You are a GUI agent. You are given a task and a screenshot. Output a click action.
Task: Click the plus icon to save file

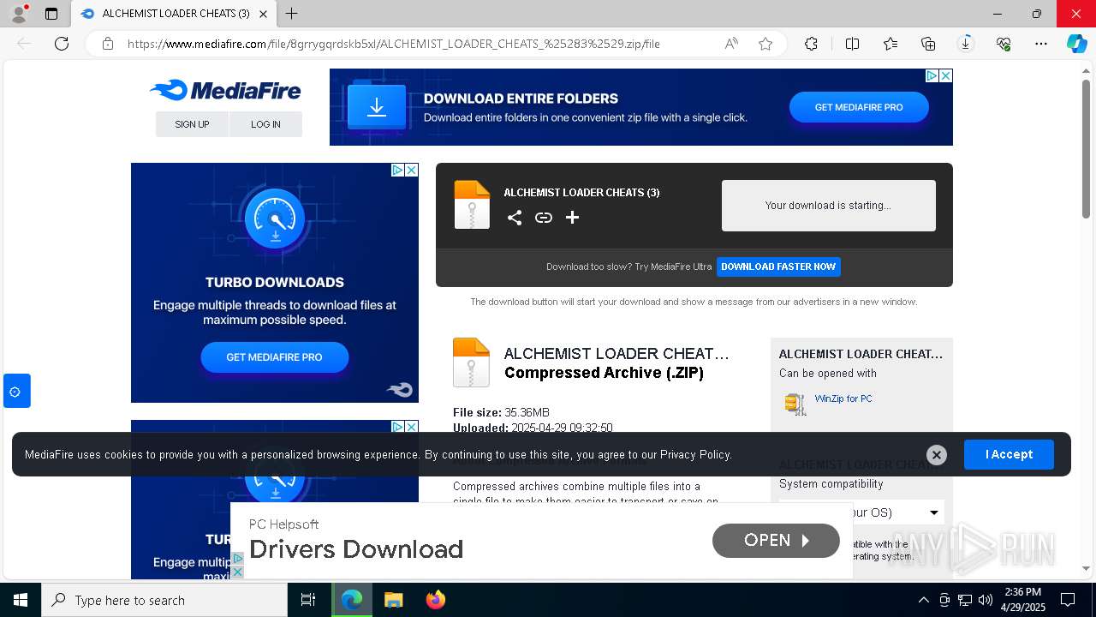tap(573, 218)
